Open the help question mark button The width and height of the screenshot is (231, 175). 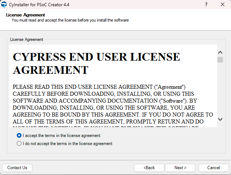(206, 4)
